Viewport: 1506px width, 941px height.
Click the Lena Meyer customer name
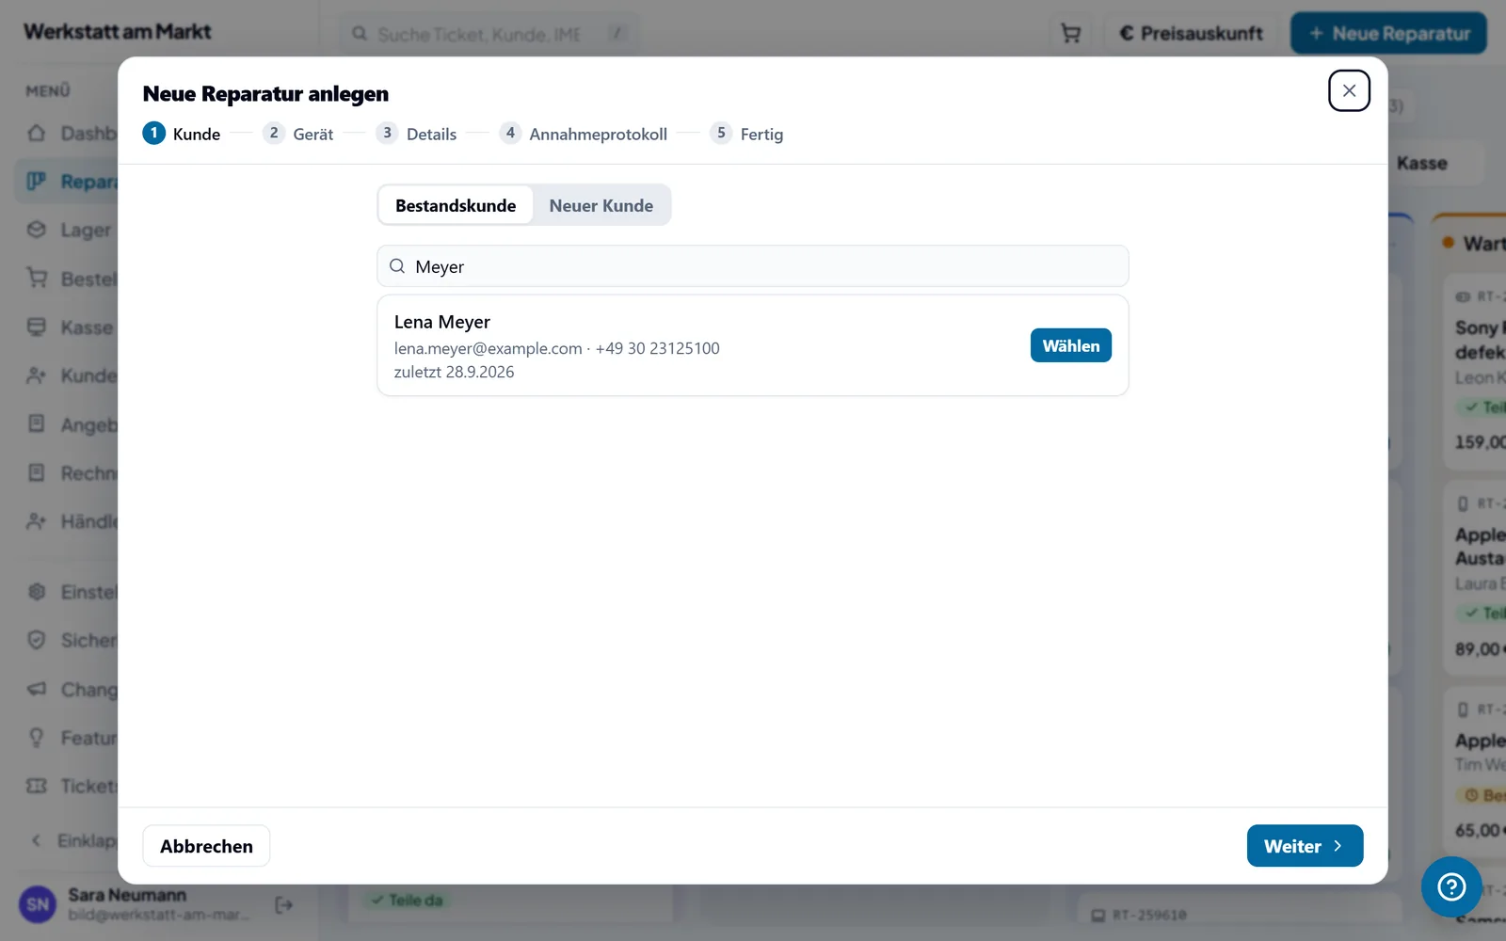[x=442, y=322]
